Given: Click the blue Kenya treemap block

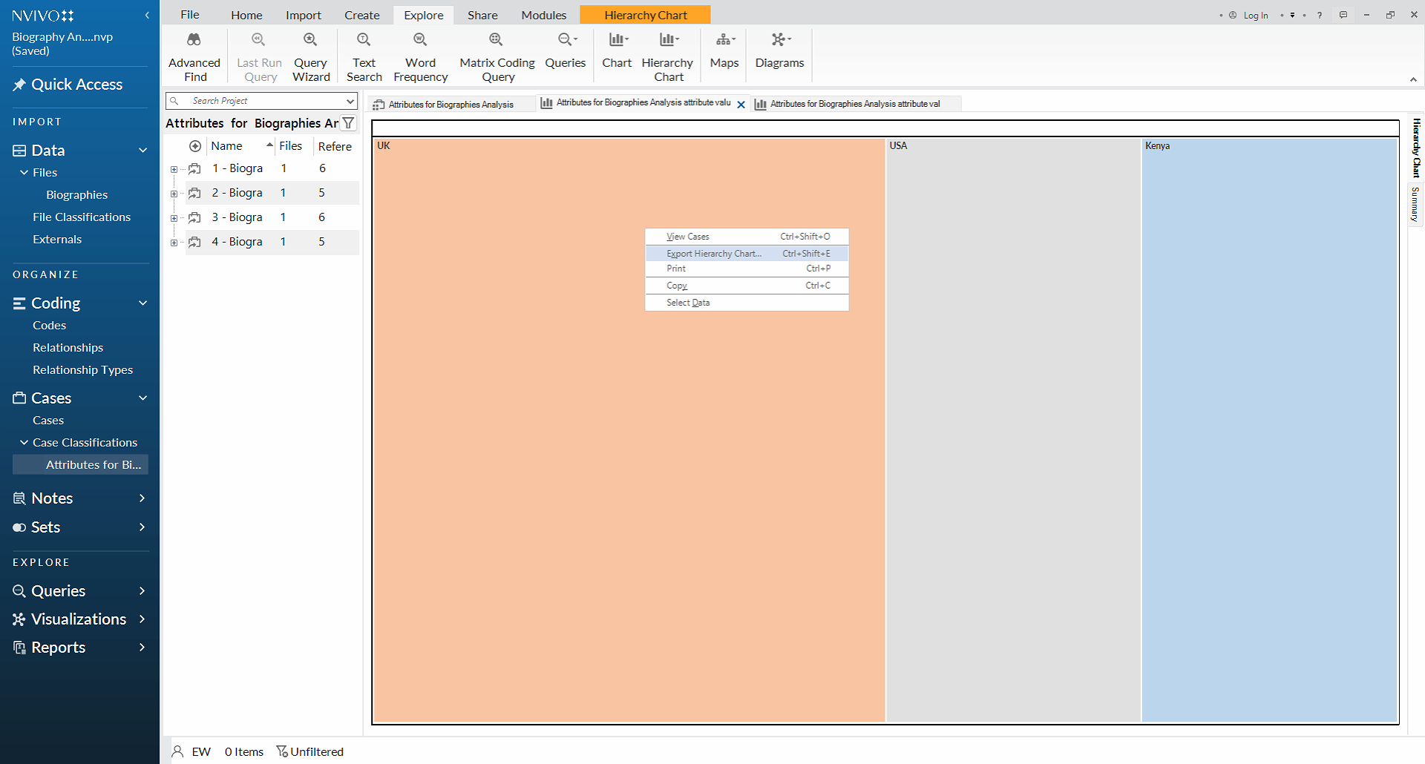Looking at the screenshot, I should pos(1269,430).
